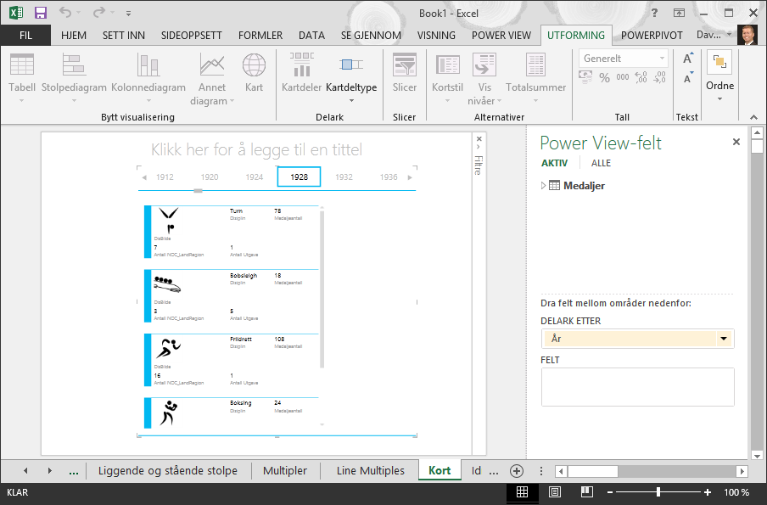
Task: Click the Redo arrow icon
Action: 99,12
